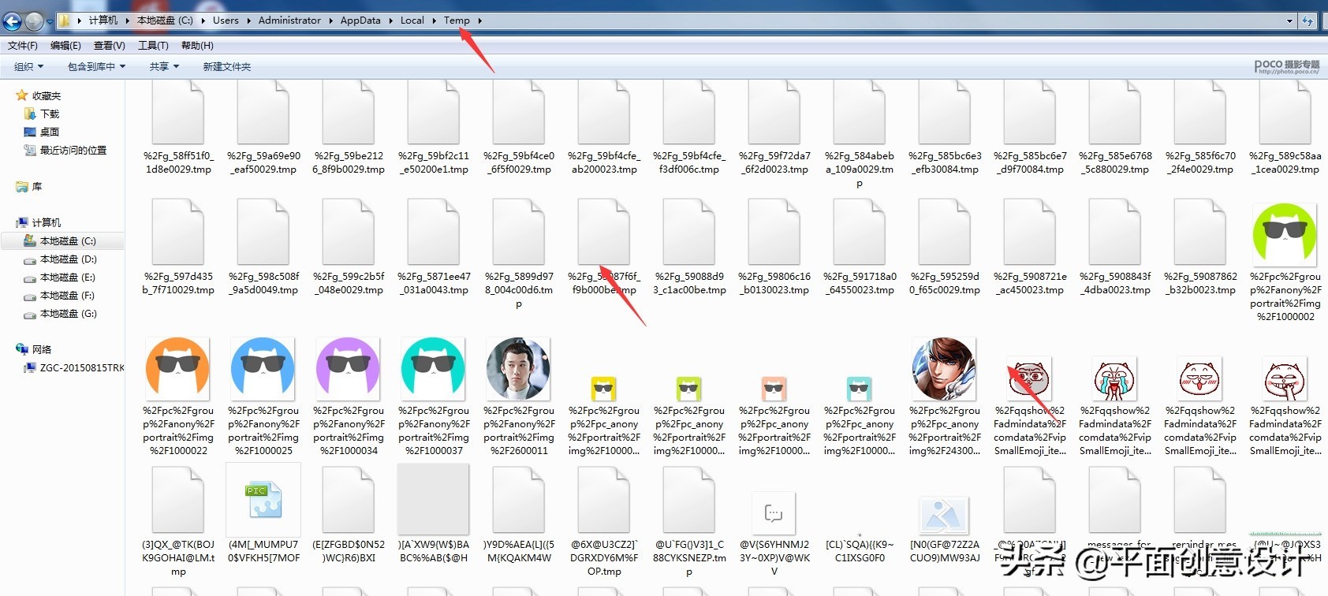Click the back navigation arrow button
This screenshot has width=1328, height=596.
coord(13,21)
